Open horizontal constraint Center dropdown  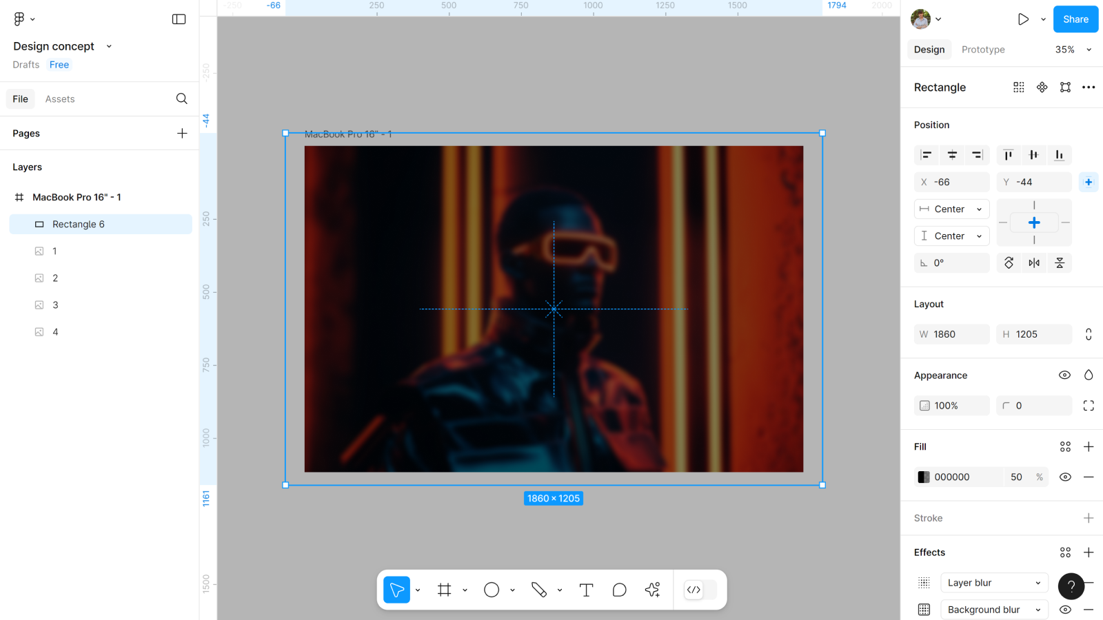pyautogui.click(x=952, y=209)
